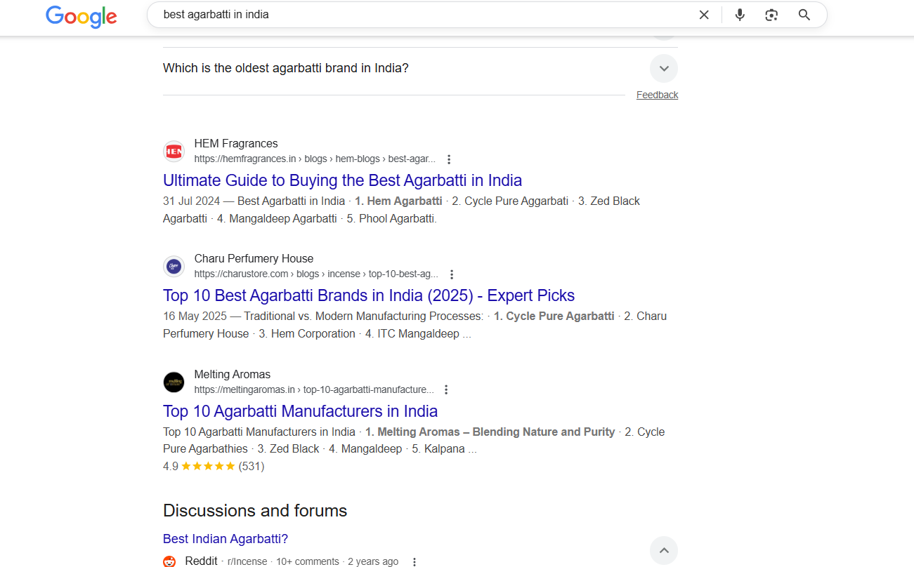Screen dimensions: 914x567
Task: Open HEM Fragrances result options menu
Action: 449,159
